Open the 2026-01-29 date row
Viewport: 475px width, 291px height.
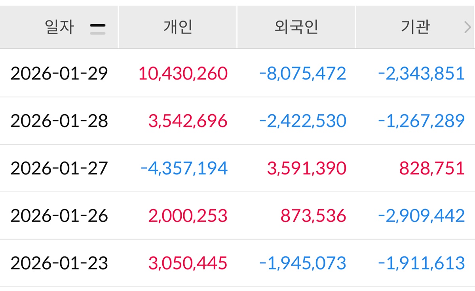coord(59,74)
